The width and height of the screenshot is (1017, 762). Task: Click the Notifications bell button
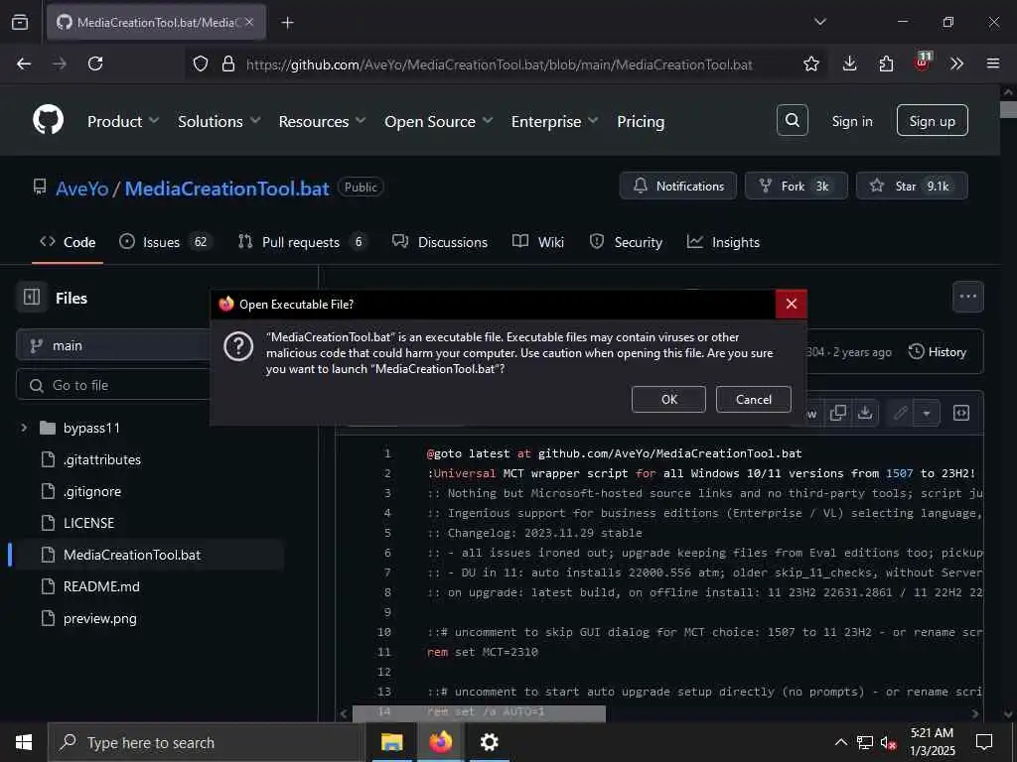pyautogui.click(x=677, y=186)
